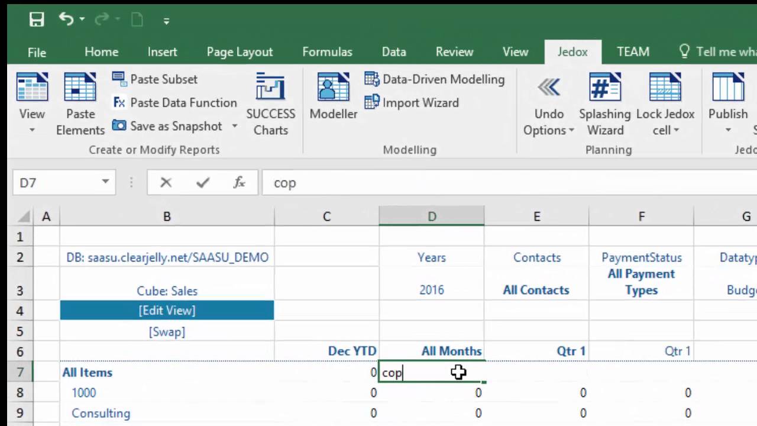Open the Page Layout tab
The image size is (757, 426).
pyautogui.click(x=240, y=52)
